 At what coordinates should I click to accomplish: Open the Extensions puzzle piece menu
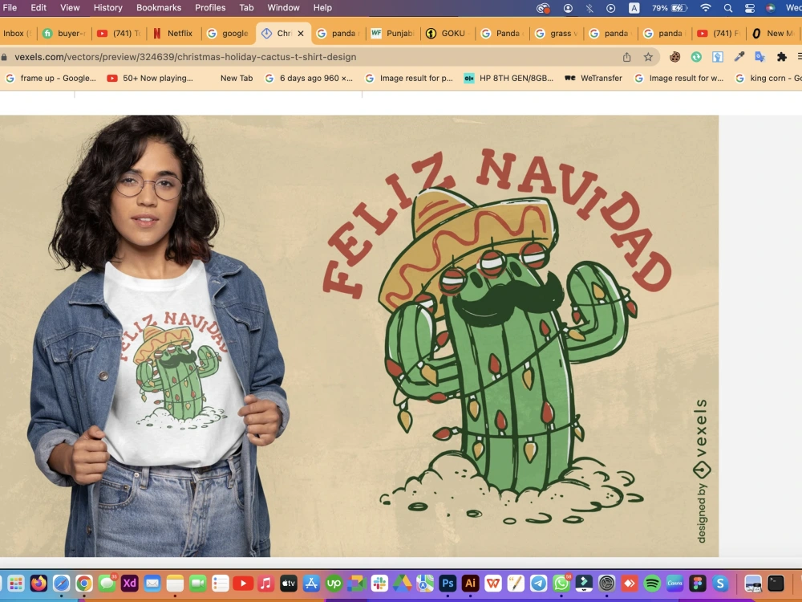coord(781,57)
